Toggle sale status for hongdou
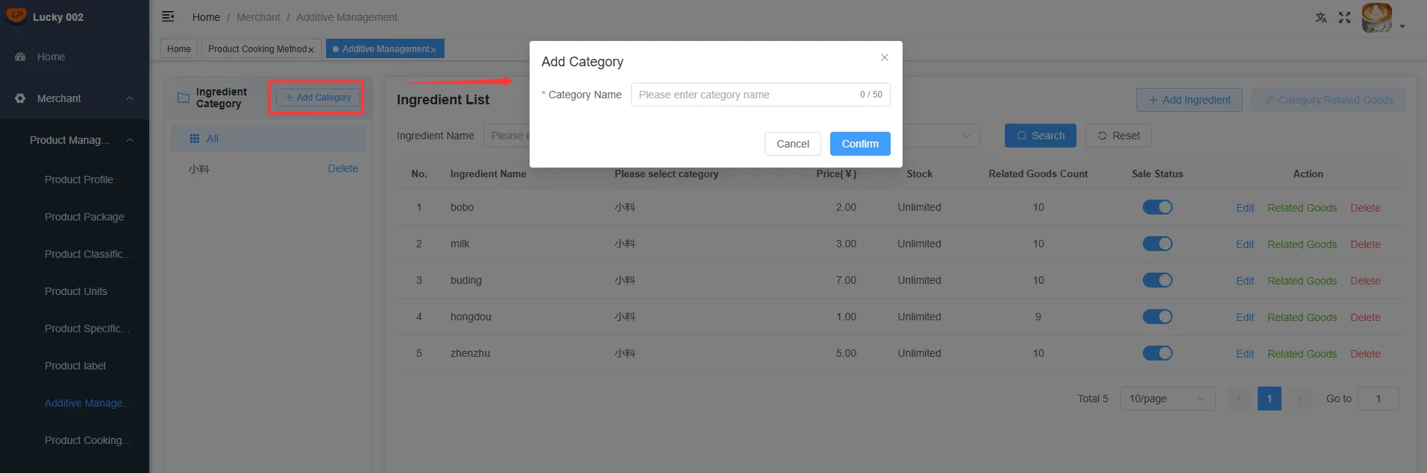This screenshot has width=1427, height=473. [x=1158, y=317]
